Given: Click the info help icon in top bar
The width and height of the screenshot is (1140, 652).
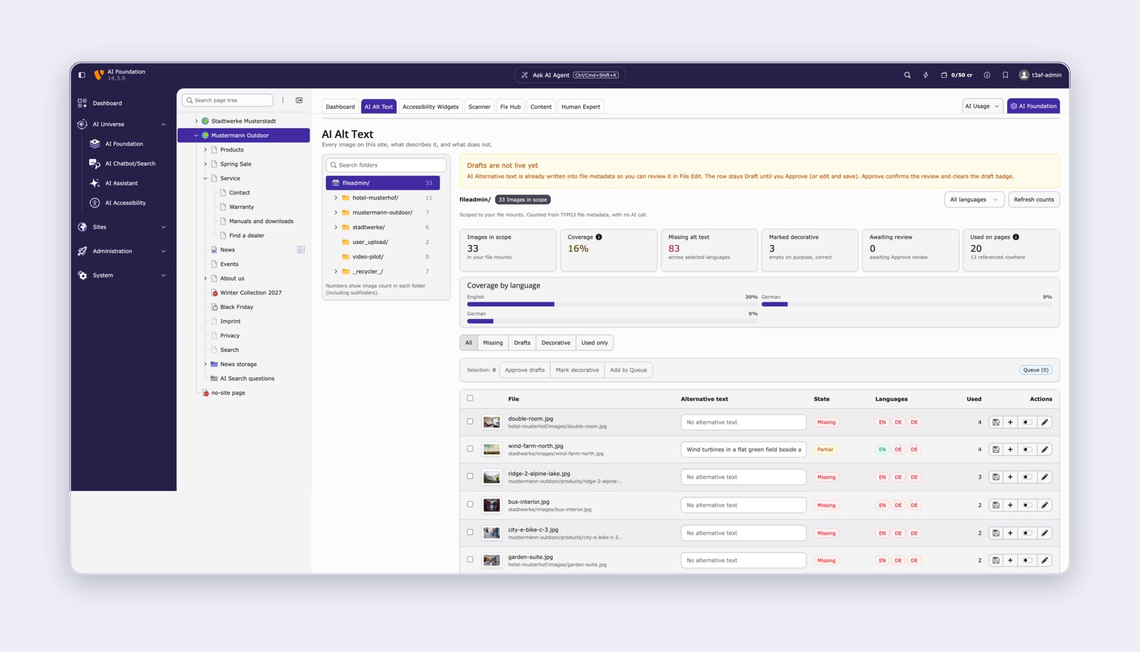Looking at the screenshot, I should coord(987,75).
